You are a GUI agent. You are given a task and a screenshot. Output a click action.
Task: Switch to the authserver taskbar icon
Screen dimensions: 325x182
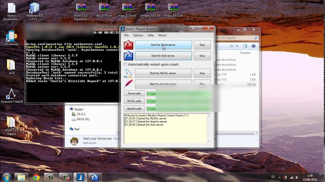95,177
